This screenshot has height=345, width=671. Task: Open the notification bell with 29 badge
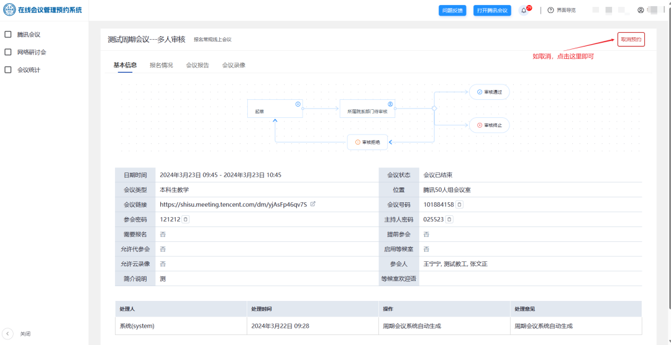pyautogui.click(x=524, y=11)
